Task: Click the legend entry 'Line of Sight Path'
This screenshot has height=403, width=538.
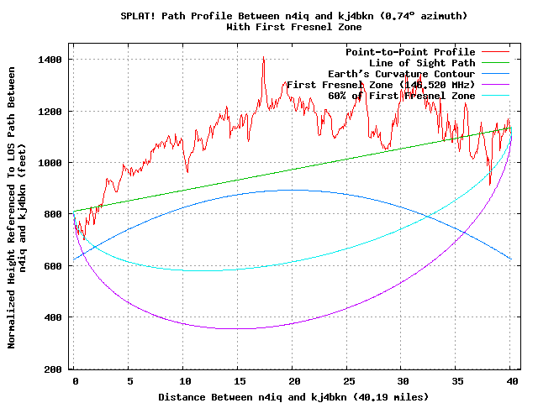Action: (x=422, y=63)
